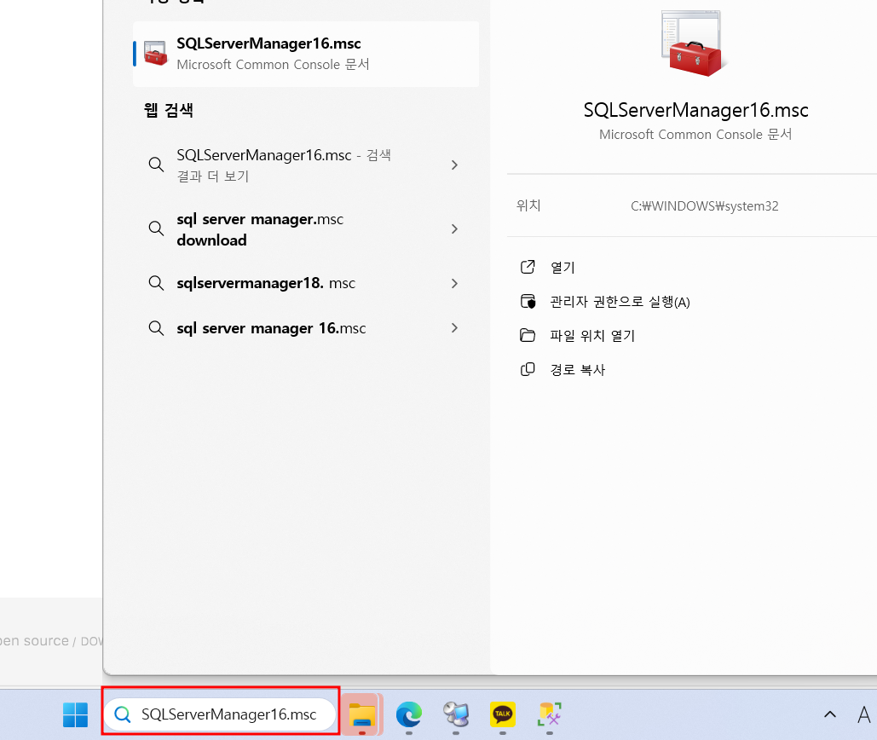Select 'SQLServerManager16.msc - 검색 결과 더 보기' suggestion
Image resolution: width=877 pixels, height=740 pixels.
[x=306, y=165]
